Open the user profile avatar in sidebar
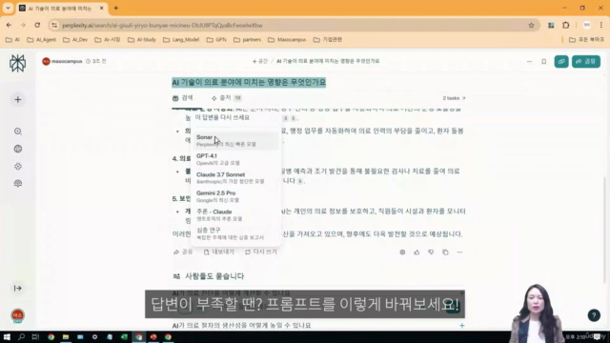 point(17,315)
